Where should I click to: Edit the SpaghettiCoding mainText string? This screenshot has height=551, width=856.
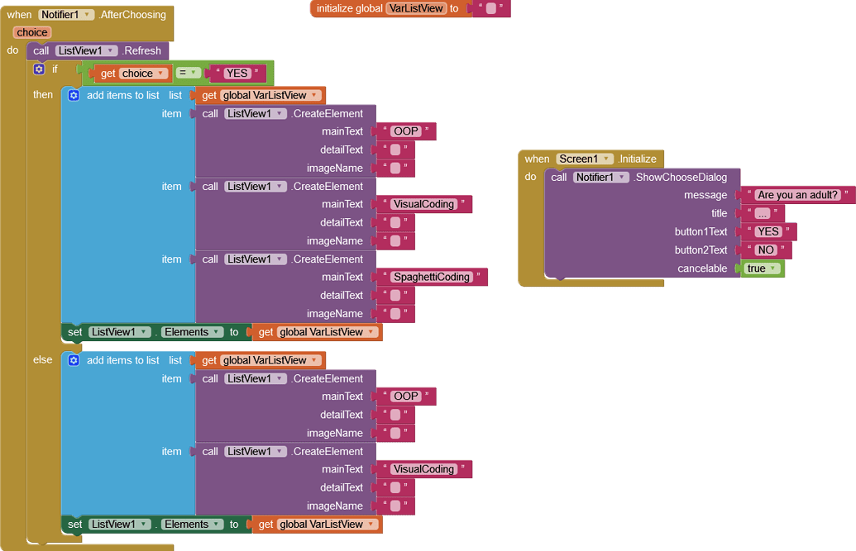[x=430, y=277]
